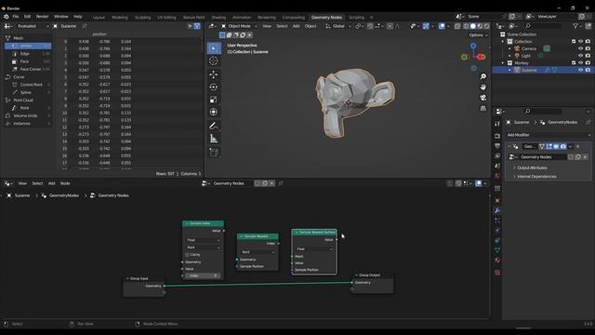Toggle the camera view icon in viewport
The height and width of the screenshot is (335, 595).
coord(483,98)
